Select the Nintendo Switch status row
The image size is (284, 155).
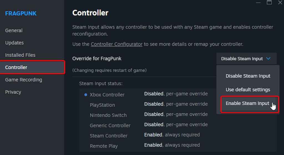(x=108, y=115)
